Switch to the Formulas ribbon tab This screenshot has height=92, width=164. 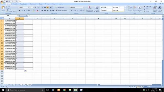point(33,4)
